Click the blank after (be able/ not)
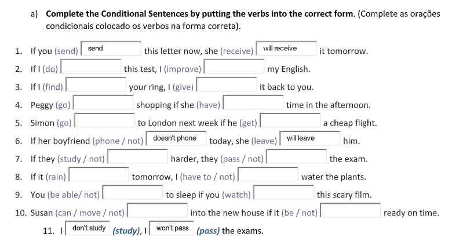Screen dimensions: 452x242 pyautogui.click(x=133, y=192)
